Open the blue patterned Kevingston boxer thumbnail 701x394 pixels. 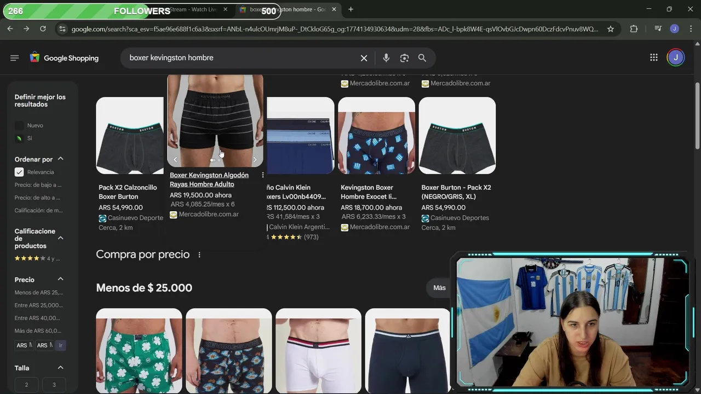(x=376, y=136)
